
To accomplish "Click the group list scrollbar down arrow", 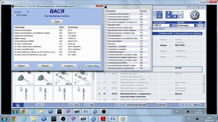I will coord(150,69).
